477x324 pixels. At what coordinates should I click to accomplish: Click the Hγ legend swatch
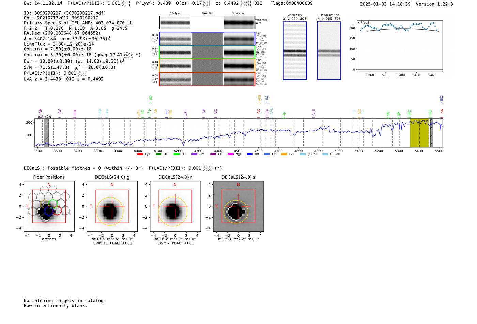267,154
